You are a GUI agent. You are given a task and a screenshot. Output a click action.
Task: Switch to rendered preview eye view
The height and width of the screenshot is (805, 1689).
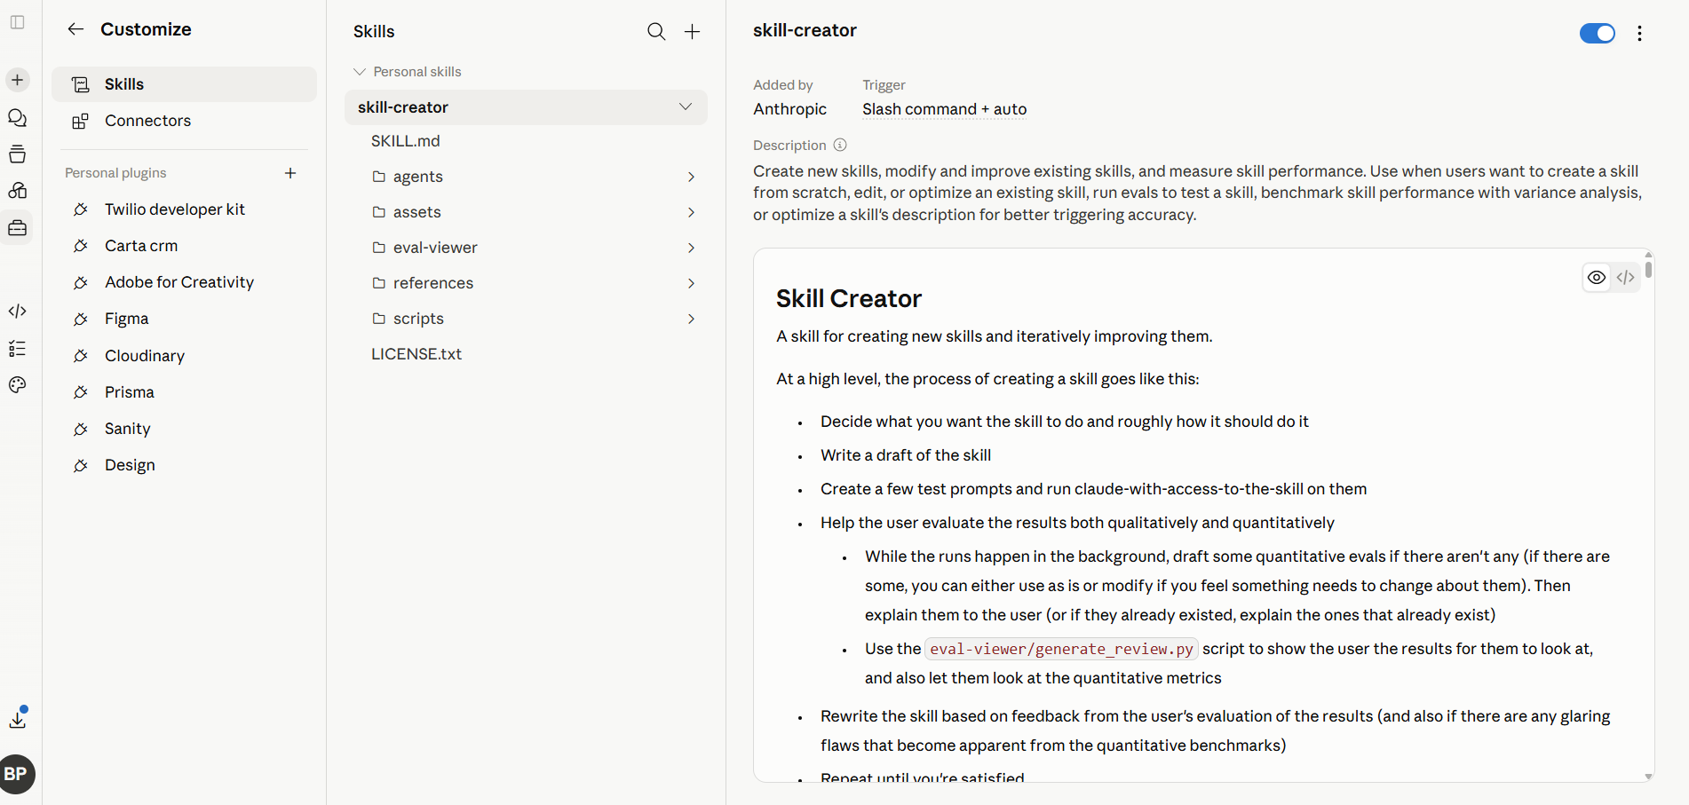click(x=1597, y=277)
